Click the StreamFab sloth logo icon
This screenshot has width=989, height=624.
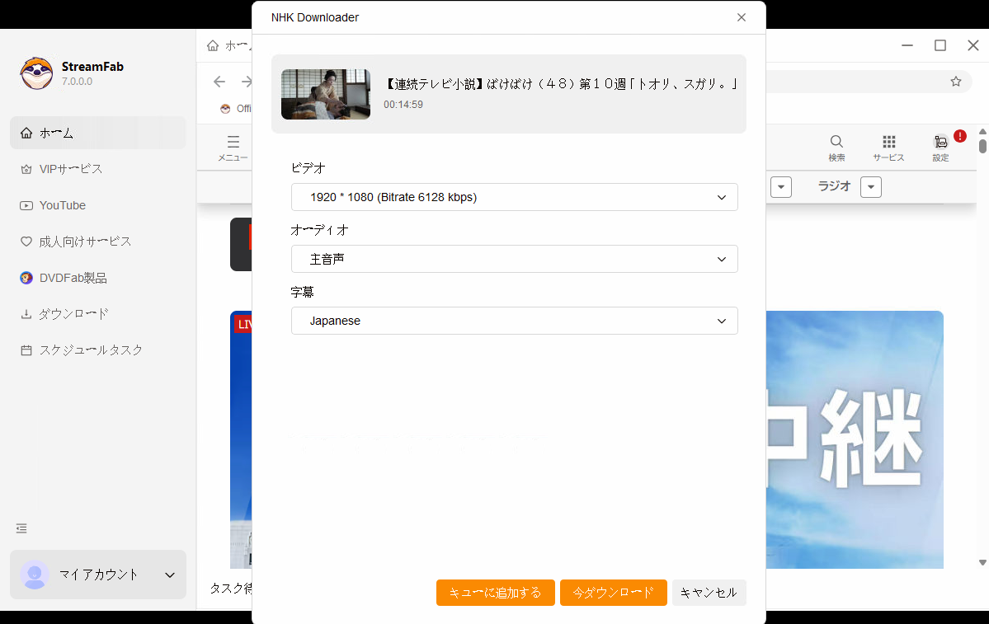click(36, 73)
